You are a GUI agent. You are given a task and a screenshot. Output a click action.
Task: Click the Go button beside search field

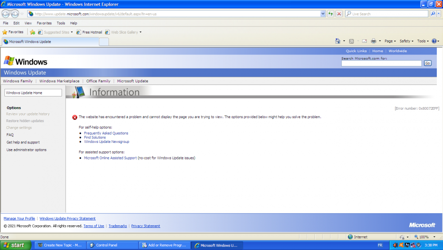click(x=427, y=63)
